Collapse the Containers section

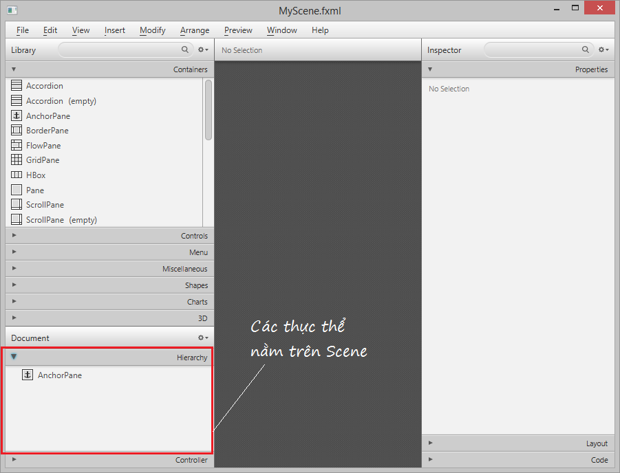tap(14, 69)
